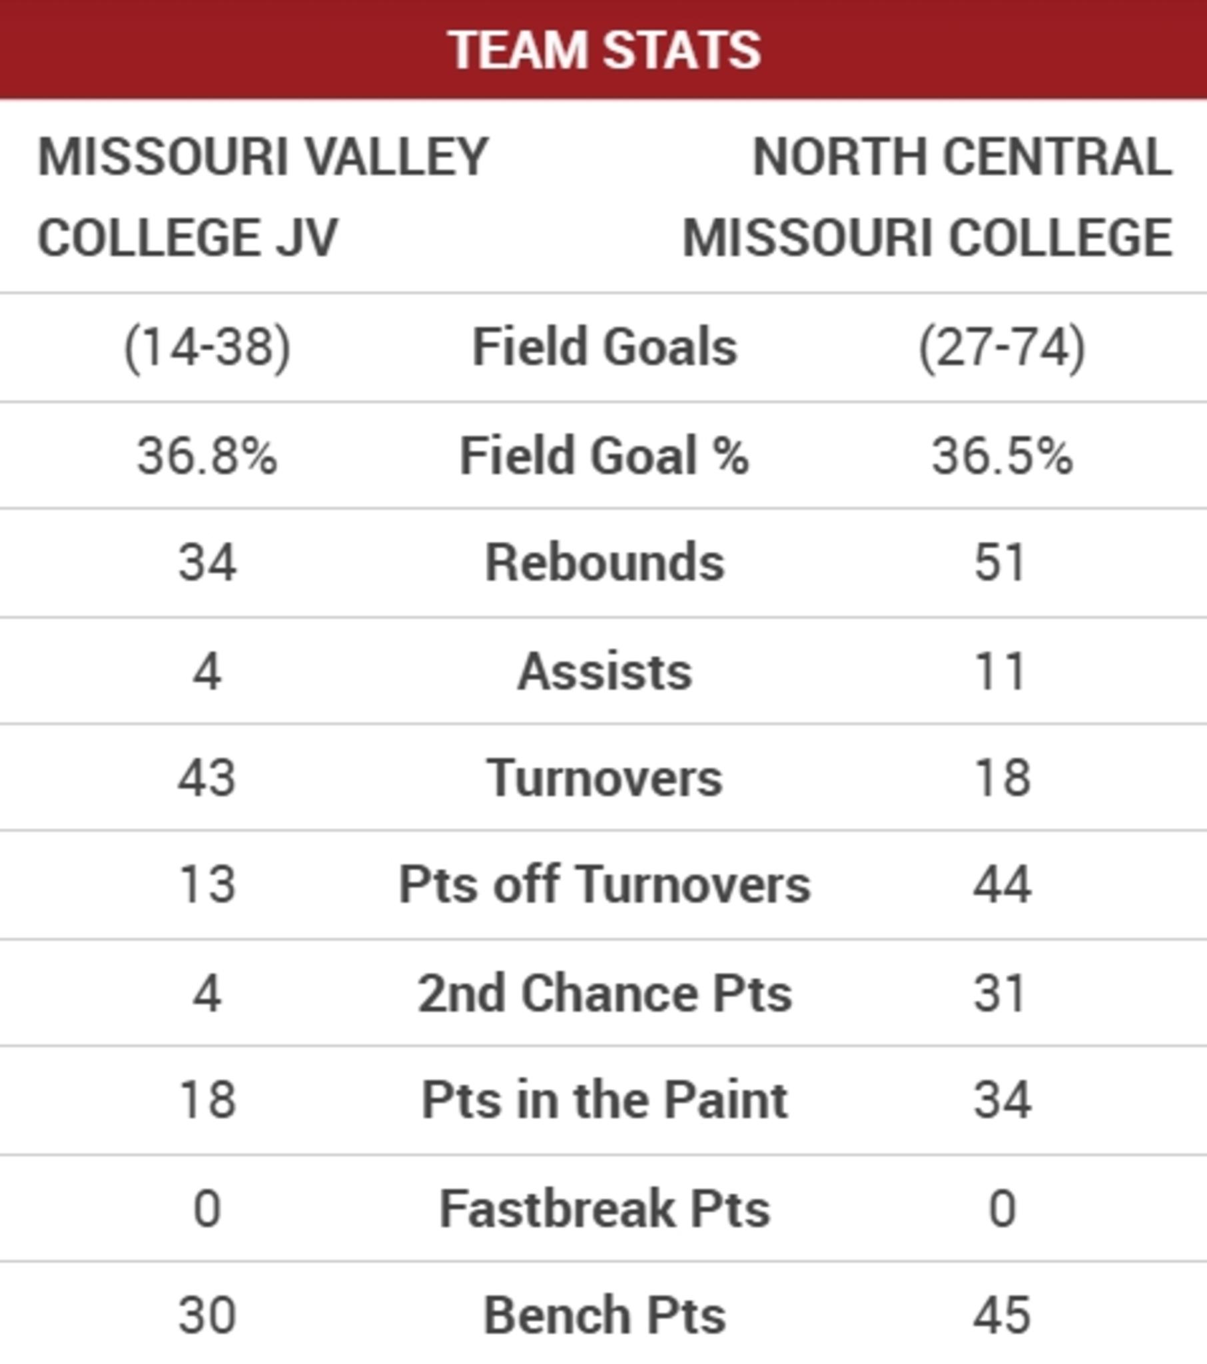This screenshot has height=1364, width=1207.
Task: Click the Pts off Turnovers label
Action: click(604, 885)
